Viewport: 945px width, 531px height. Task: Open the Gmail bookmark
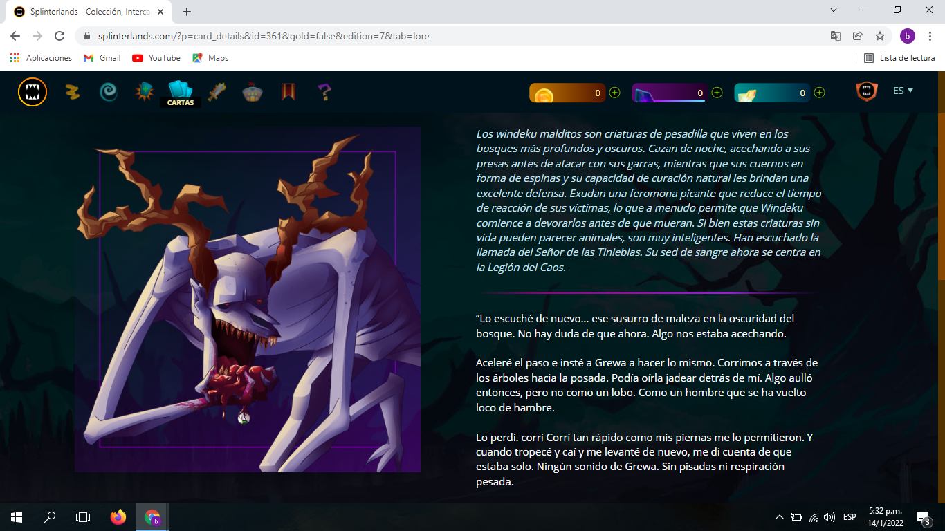[x=102, y=58]
